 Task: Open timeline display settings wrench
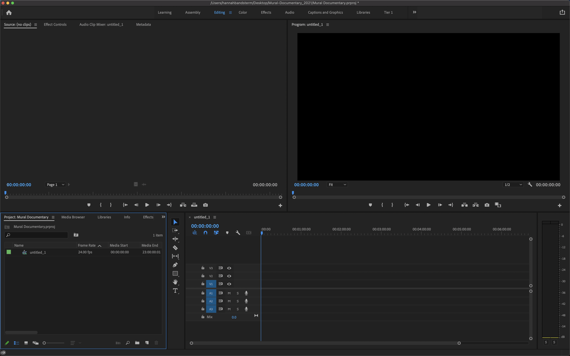(x=238, y=233)
